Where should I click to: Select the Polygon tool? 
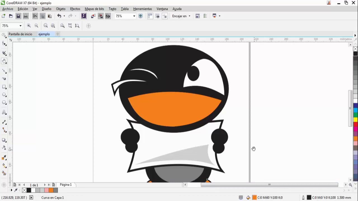(x=4, y=102)
